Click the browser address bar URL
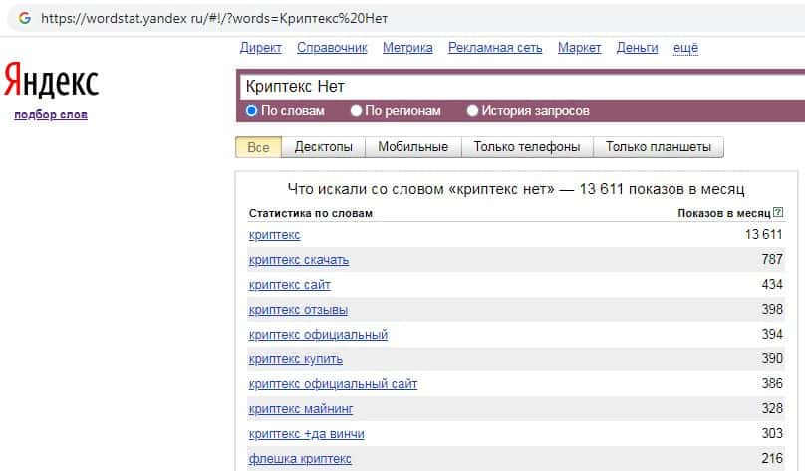805x471 pixels. 214,19
